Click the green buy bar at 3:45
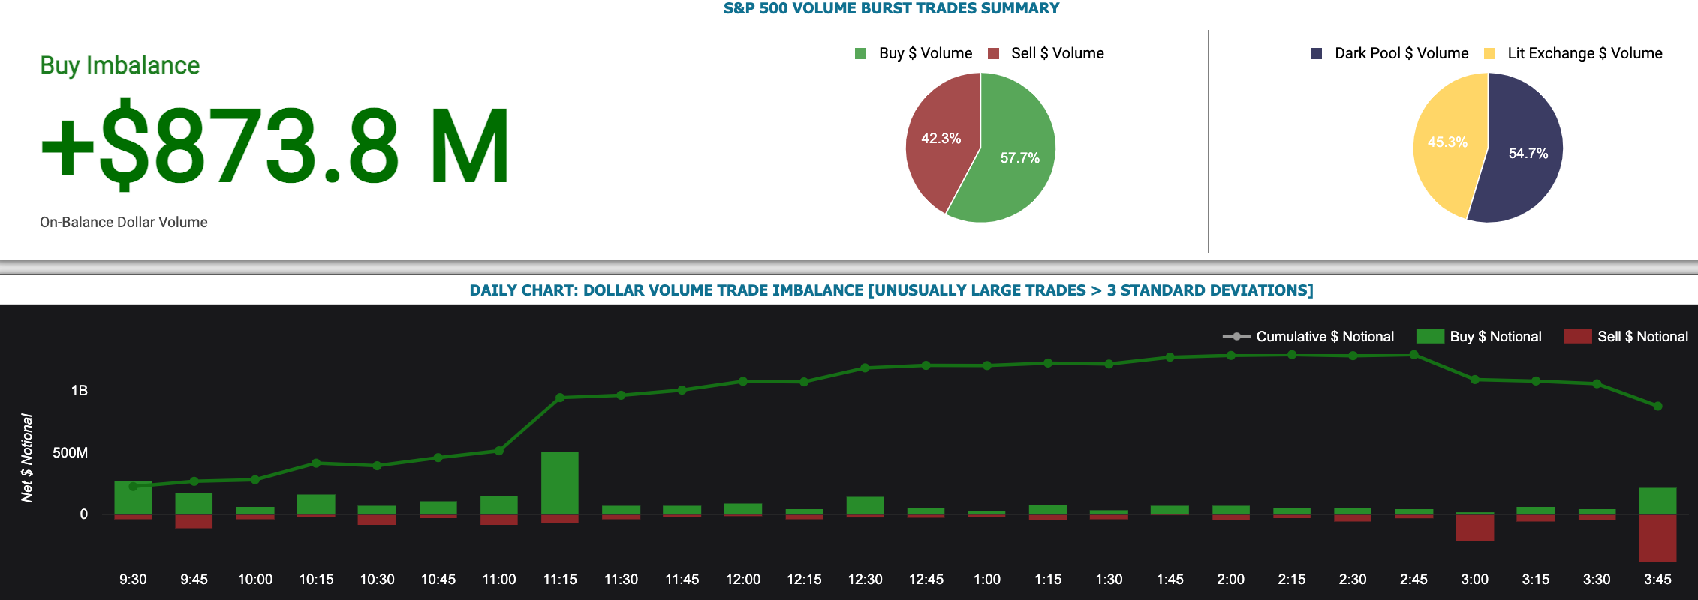Image resolution: width=1698 pixels, height=600 pixels. pos(1657,501)
